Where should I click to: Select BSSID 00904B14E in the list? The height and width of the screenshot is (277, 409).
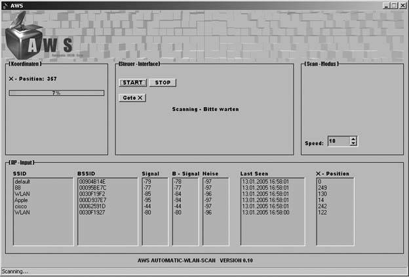(92, 181)
